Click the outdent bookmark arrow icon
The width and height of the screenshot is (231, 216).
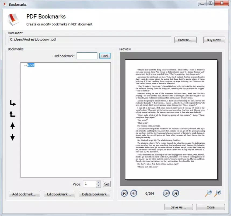tap(13, 114)
